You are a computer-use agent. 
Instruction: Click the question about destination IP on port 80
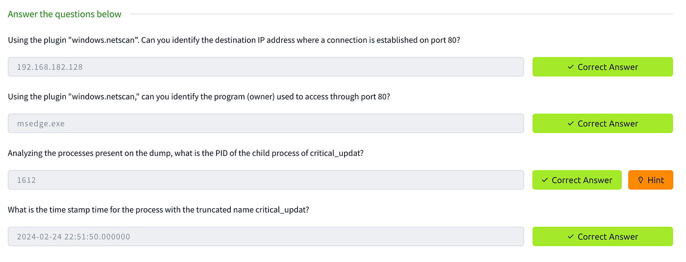234,40
